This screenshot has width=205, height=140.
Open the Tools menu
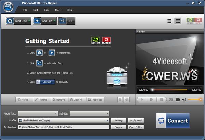(x=57, y=10)
